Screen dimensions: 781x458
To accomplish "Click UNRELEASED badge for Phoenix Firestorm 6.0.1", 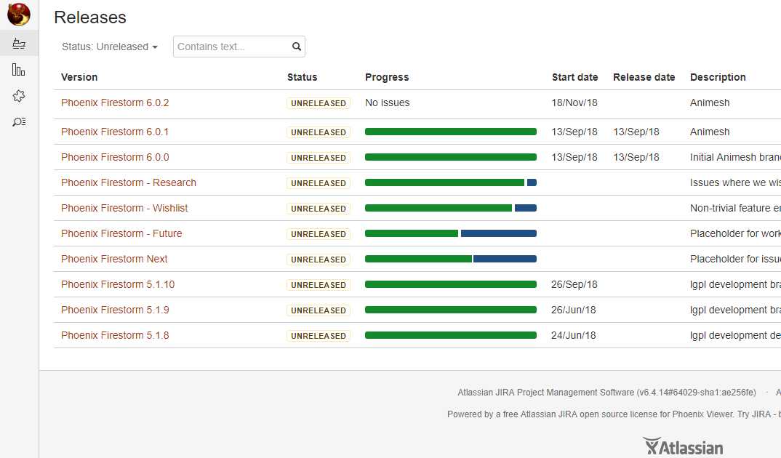I will pos(319,132).
